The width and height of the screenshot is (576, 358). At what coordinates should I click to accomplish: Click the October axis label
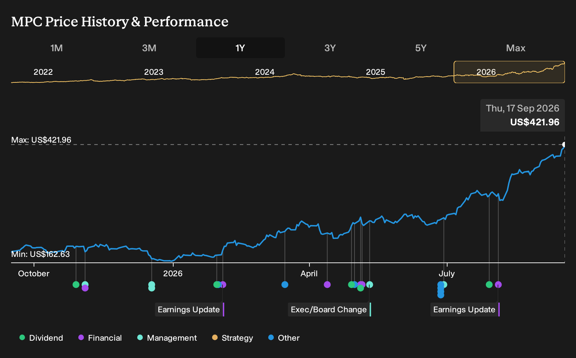[34, 274]
